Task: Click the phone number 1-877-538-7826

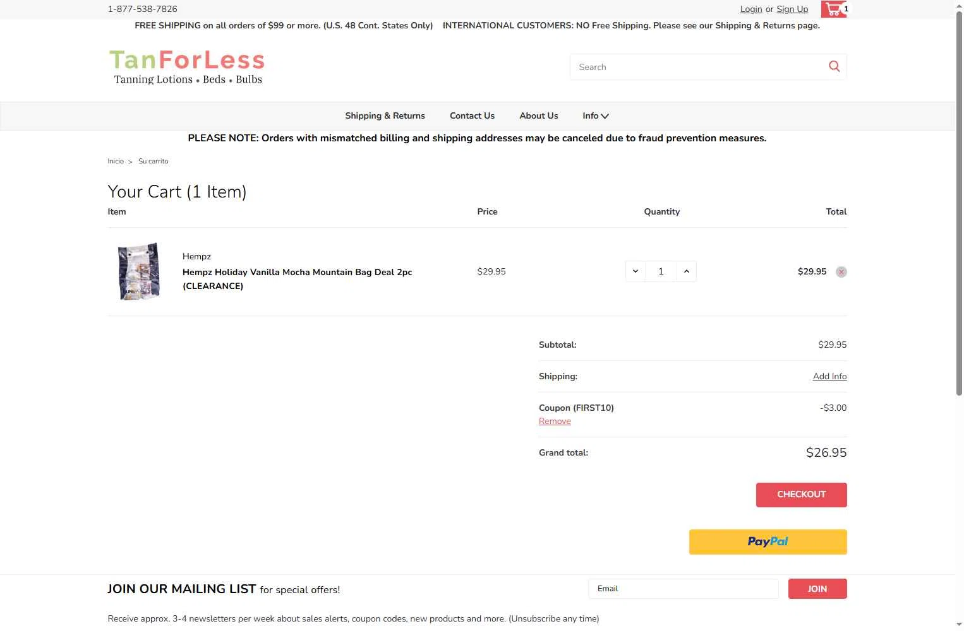Action: tap(142, 9)
